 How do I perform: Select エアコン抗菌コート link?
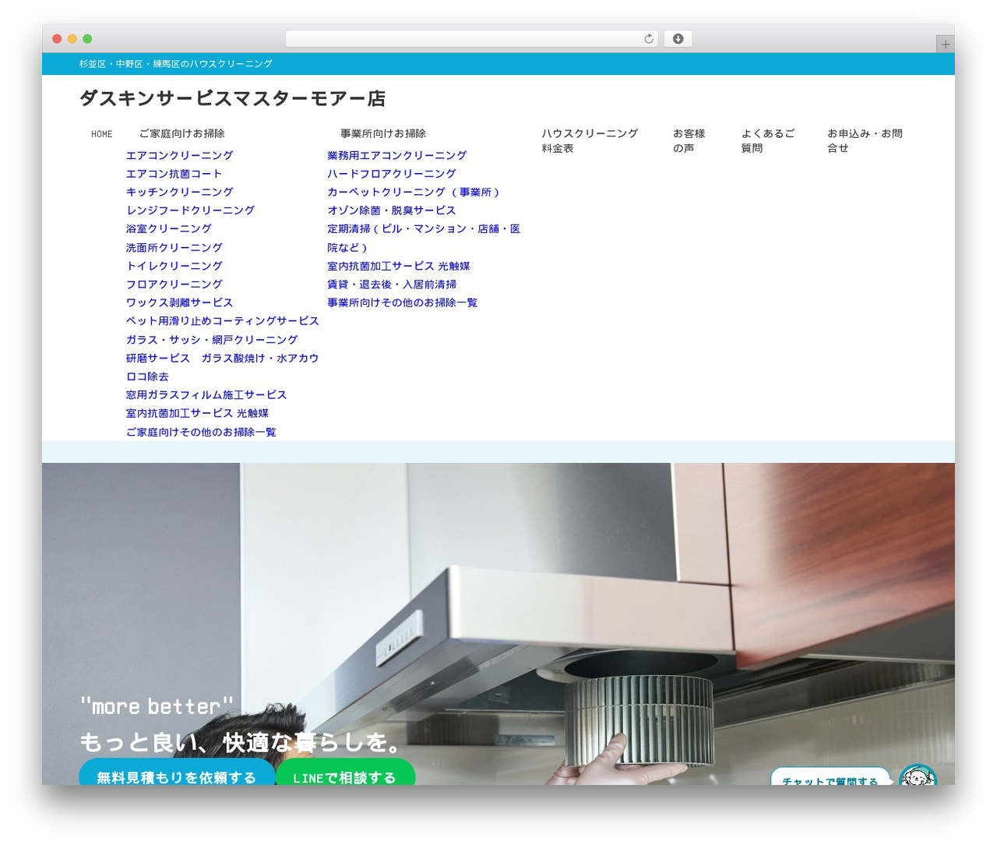coord(174,174)
